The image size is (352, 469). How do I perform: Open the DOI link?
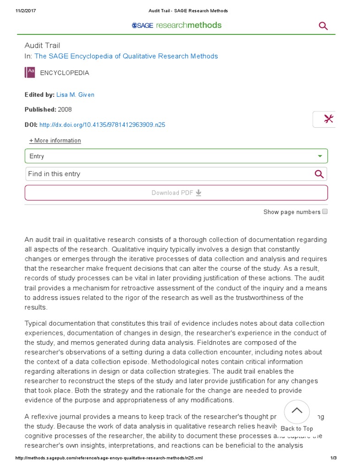102,125
